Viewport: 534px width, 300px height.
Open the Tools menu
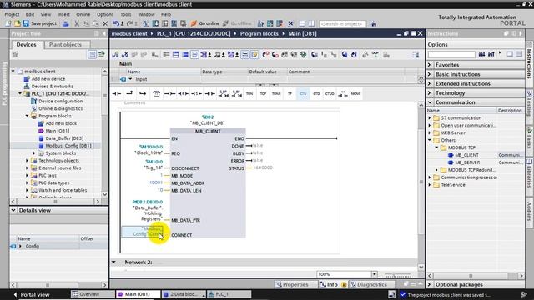point(126,14)
